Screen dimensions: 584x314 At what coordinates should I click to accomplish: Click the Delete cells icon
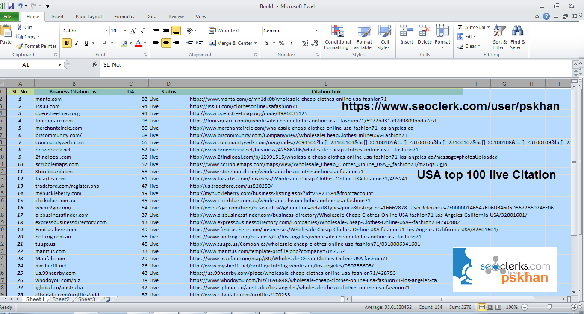425,32
